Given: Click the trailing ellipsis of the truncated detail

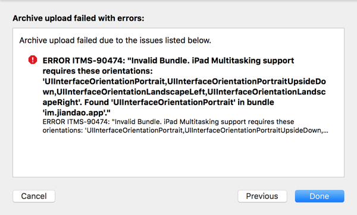Looking at the screenshot, I should (x=325, y=131).
